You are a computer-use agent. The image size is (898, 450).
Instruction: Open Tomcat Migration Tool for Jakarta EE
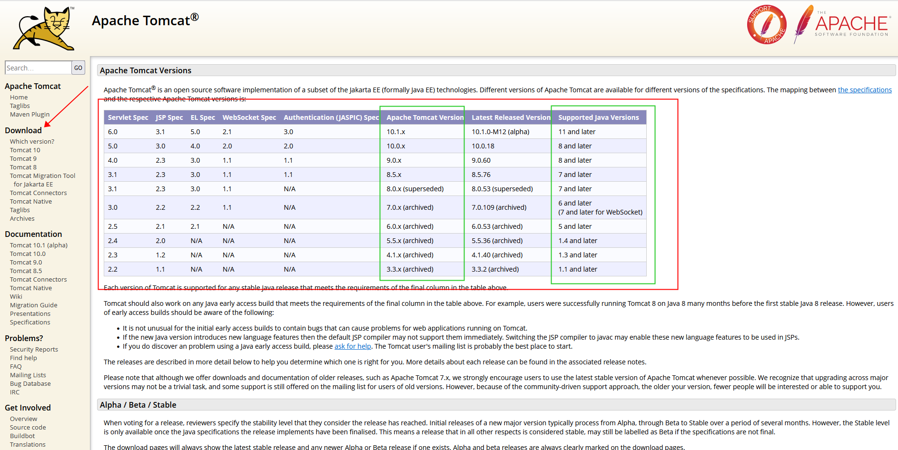[43, 180]
